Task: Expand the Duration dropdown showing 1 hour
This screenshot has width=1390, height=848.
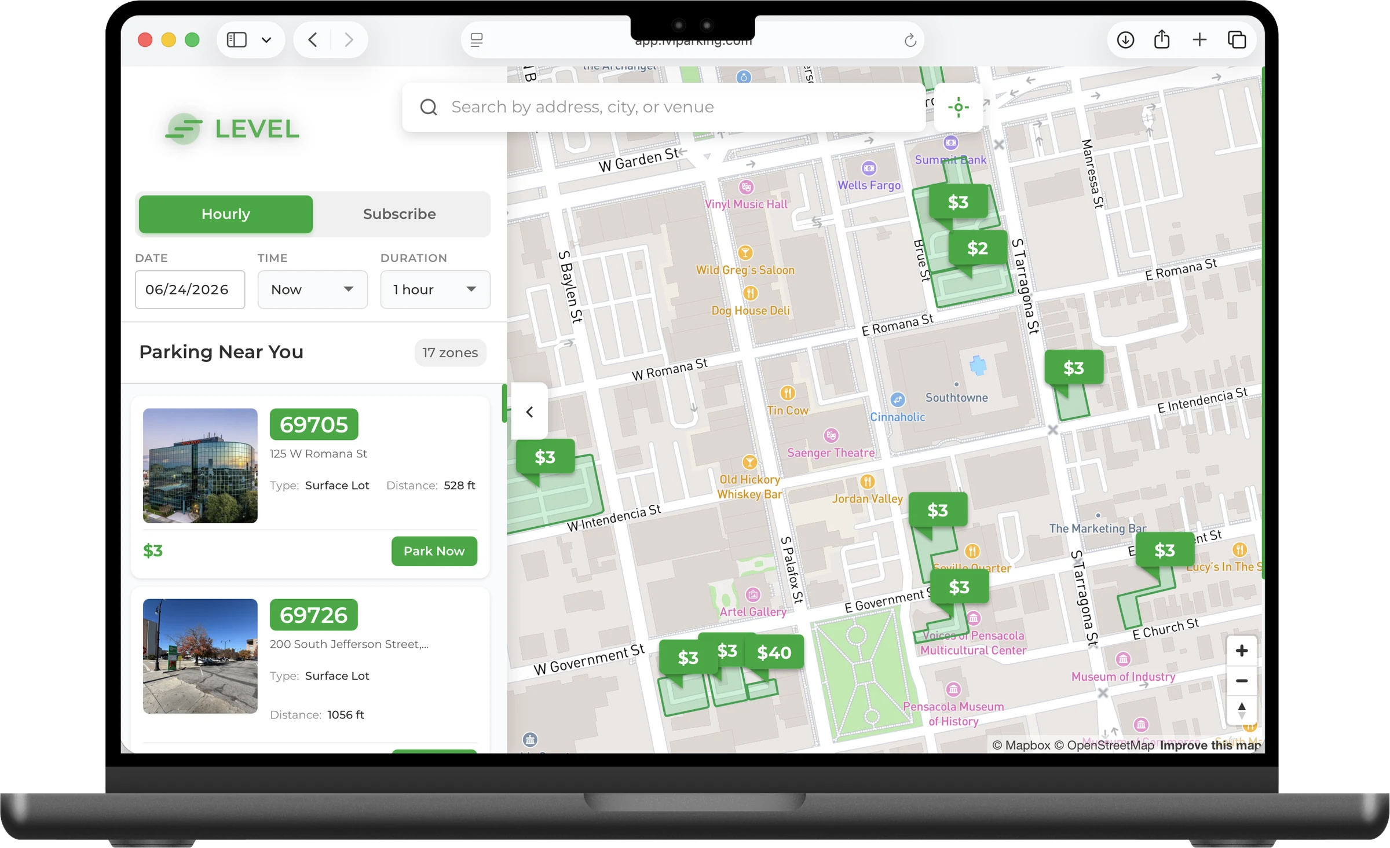Action: point(436,289)
